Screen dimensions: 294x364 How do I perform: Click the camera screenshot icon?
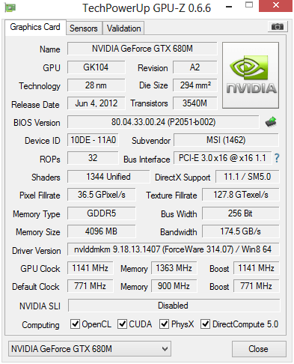pyautogui.click(x=278, y=26)
